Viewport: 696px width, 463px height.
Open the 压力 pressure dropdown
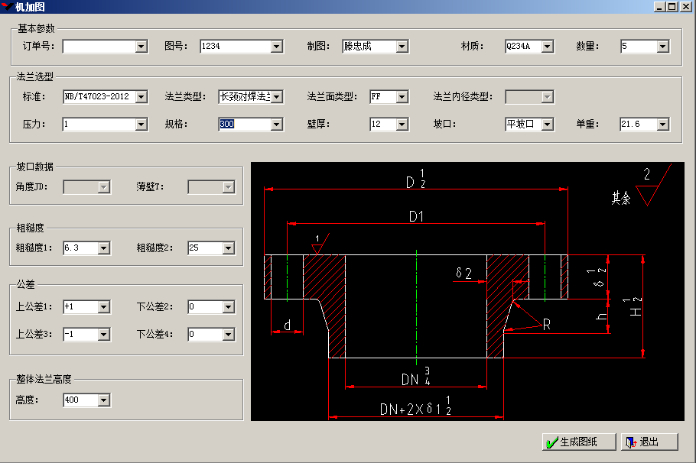[x=141, y=125]
